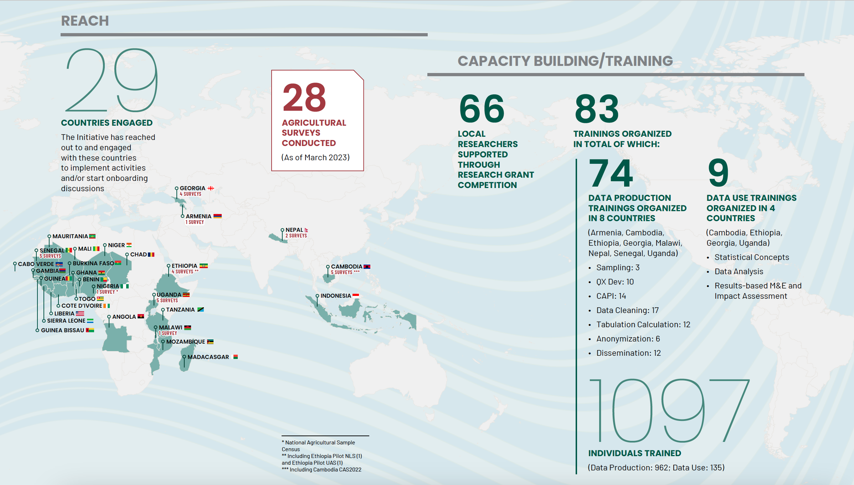Viewport: 854px width, 485px height.
Task: Click the Niger flag icon
Action: click(x=129, y=245)
